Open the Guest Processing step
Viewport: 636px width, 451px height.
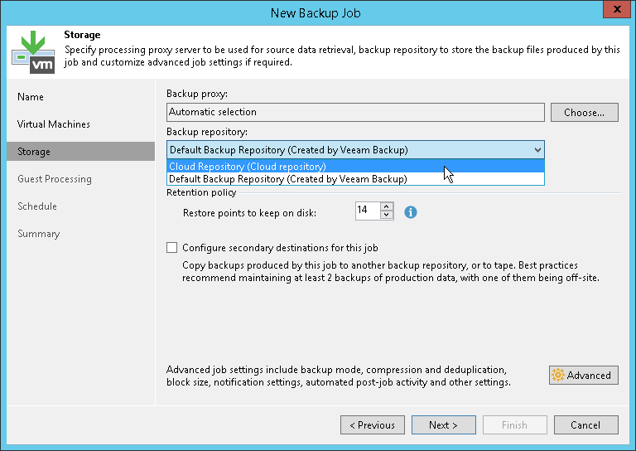coord(55,179)
